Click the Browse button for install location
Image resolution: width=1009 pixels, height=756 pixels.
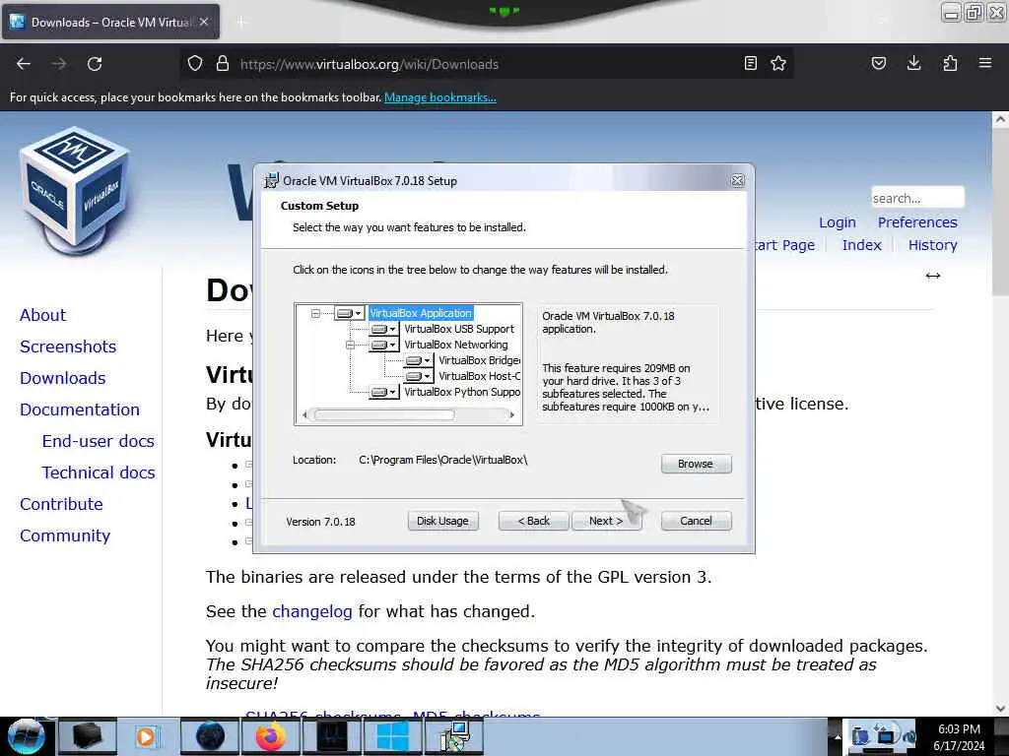pos(696,464)
